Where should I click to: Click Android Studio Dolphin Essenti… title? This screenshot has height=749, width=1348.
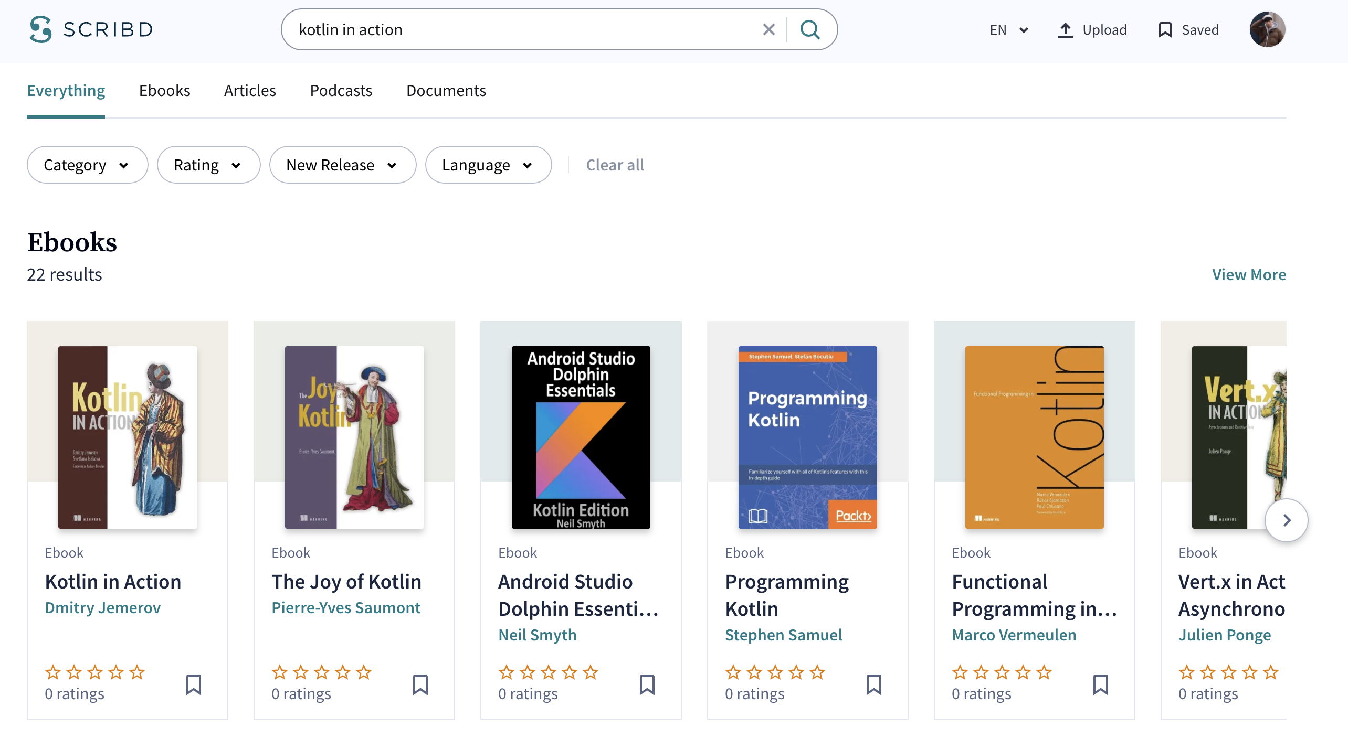point(578,595)
